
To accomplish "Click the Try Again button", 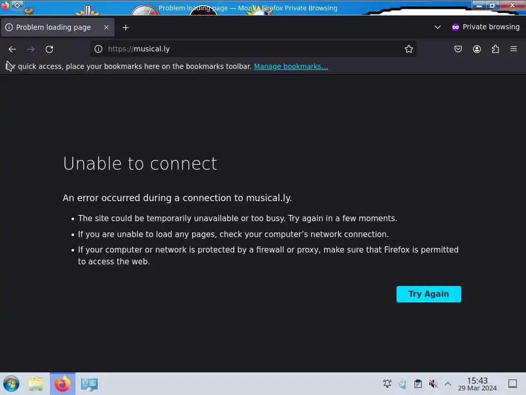I will tap(429, 294).
